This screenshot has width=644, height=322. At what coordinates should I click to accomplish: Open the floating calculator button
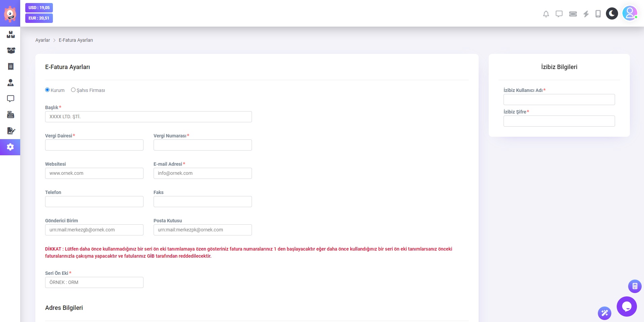coord(635,286)
